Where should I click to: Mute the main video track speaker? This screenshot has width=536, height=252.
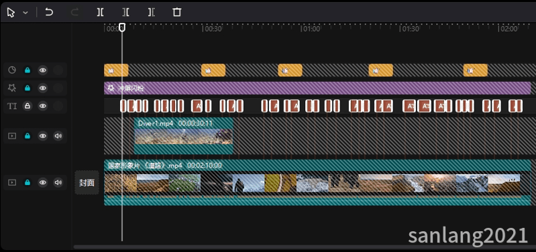click(58, 182)
